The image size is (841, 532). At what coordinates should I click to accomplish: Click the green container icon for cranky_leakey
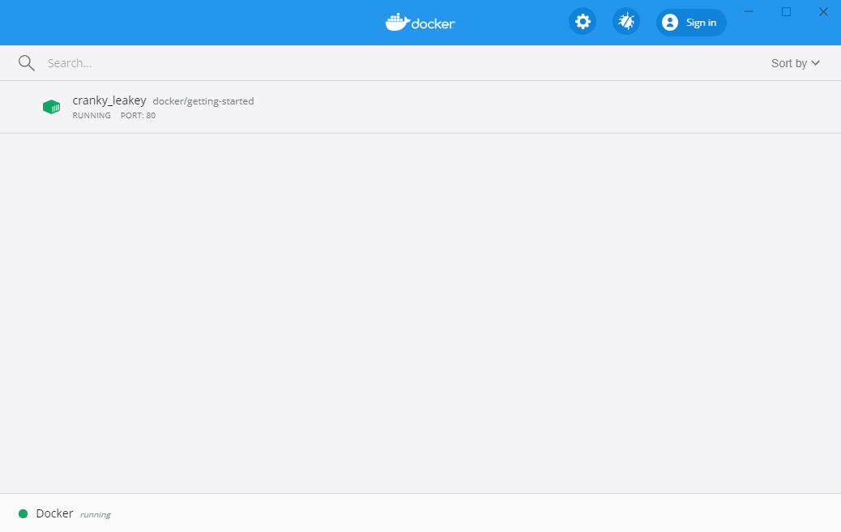point(51,106)
